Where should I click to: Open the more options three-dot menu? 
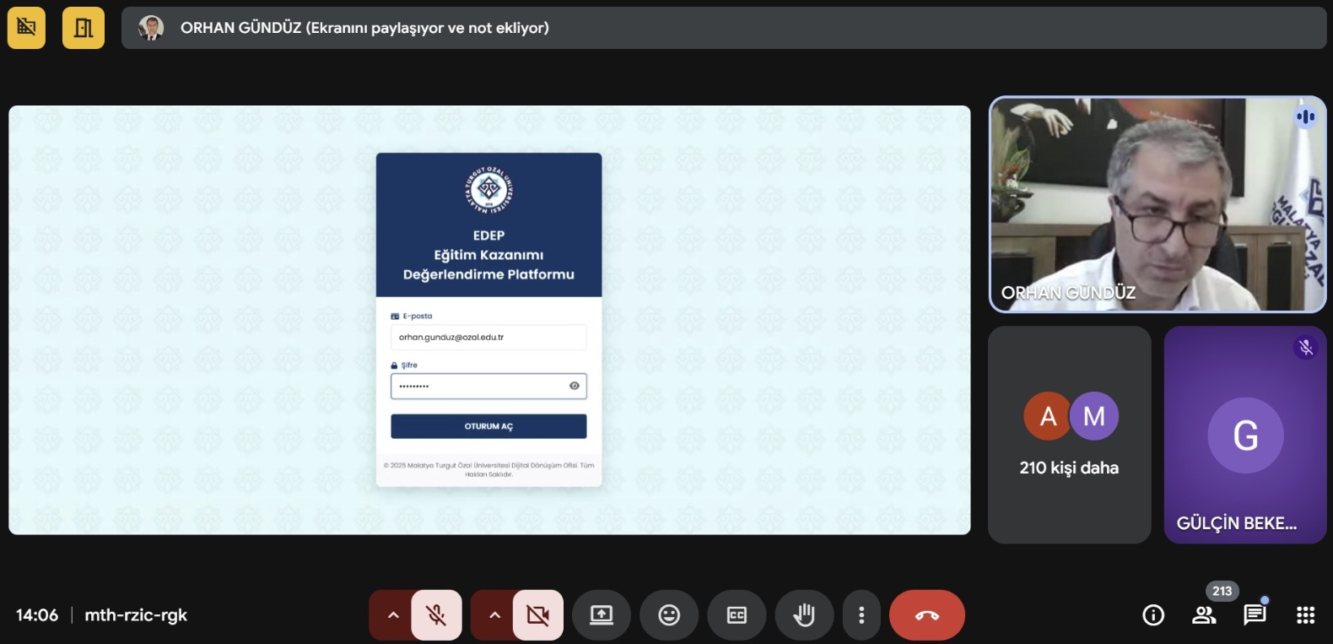point(861,615)
